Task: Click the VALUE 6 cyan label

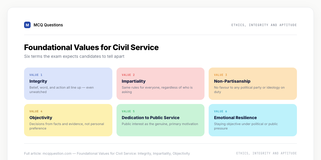Action: pyautogui.click(x=221, y=111)
